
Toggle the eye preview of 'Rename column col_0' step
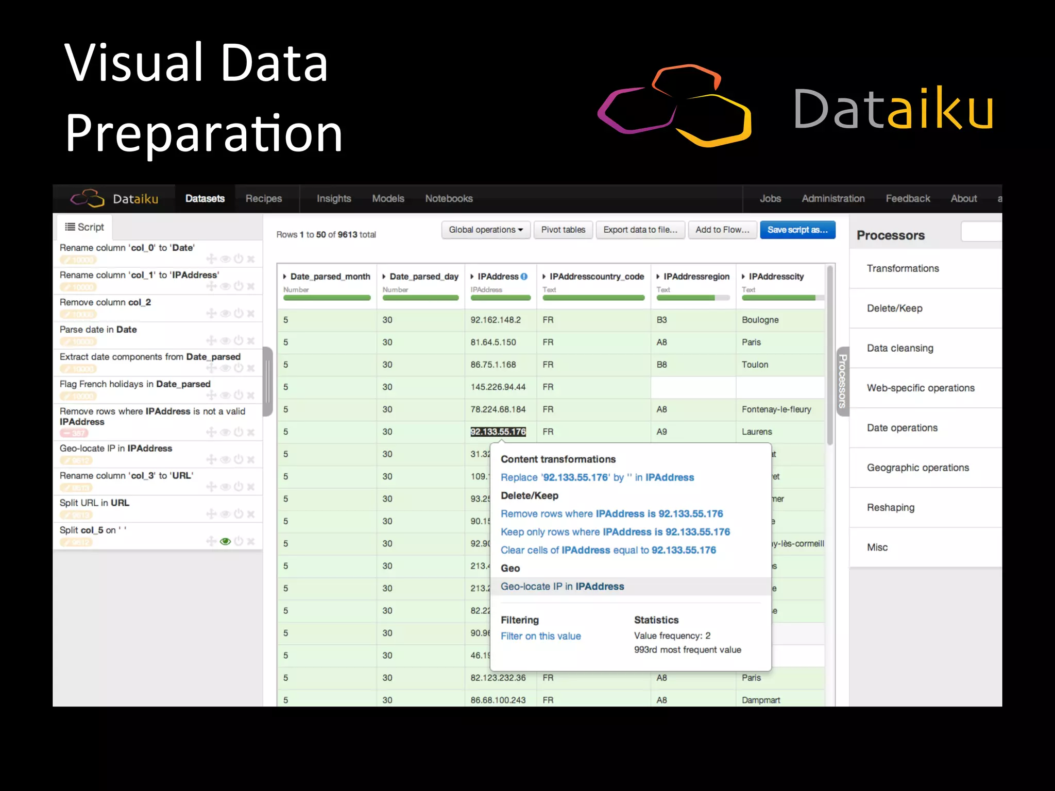pyautogui.click(x=225, y=259)
